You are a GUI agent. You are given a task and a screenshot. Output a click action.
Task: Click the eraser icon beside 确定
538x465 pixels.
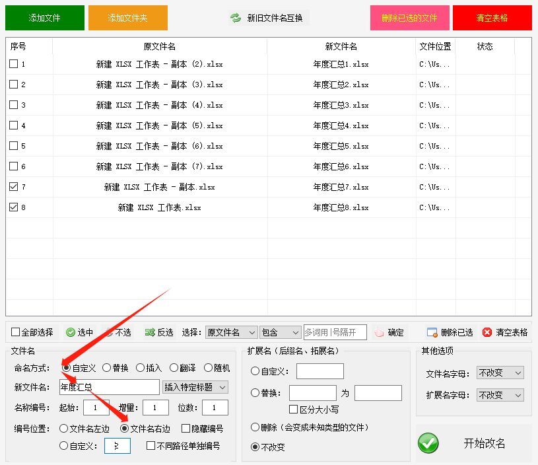pyautogui.click(x=379, y=332)
